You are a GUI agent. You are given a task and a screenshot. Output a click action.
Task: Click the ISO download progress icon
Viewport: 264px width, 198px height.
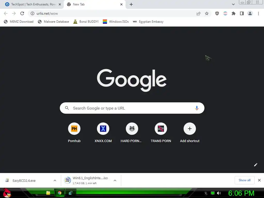68,180
